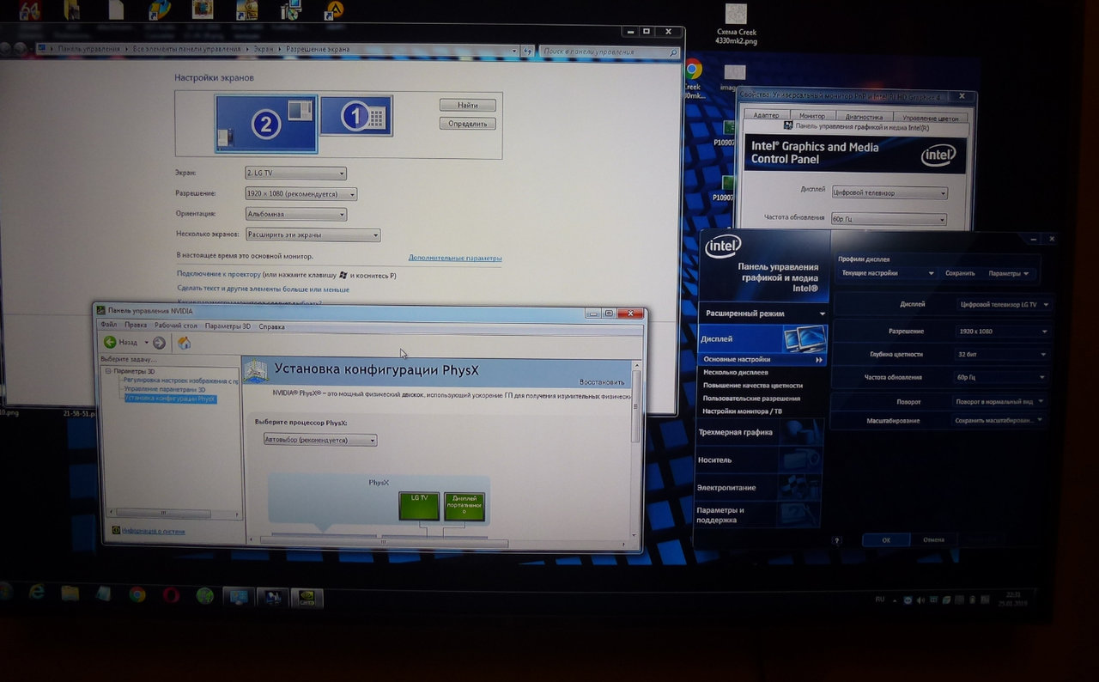Expand the Разрешение dropdown in screen settings
Image resolution: width=1099 pixels, height=682 pixels.
click(301, 194)
